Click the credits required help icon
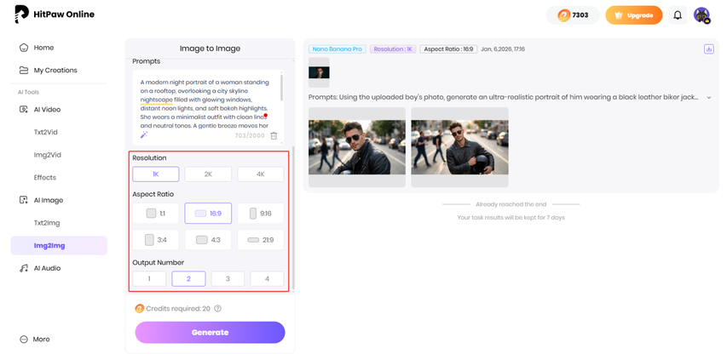The height and width of the screenshot is (360, 727). click(x=218, y=309)
